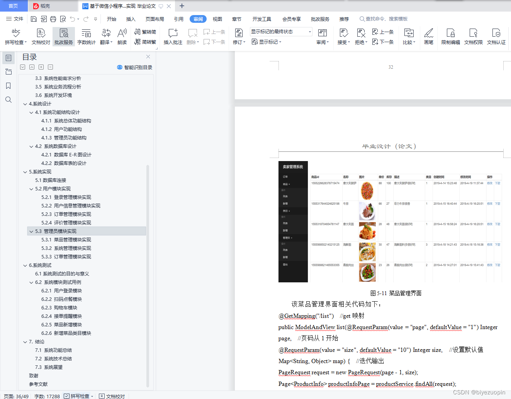
Task: Open 文档认证 document certification
Action: [496, 37]
